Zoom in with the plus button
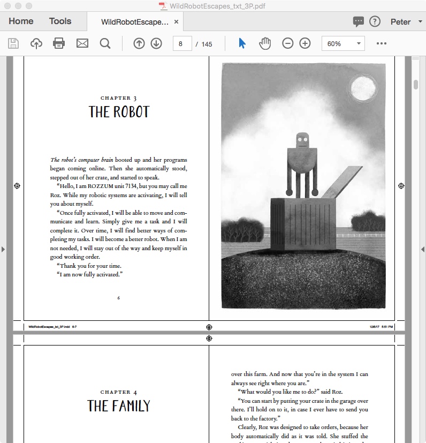Image resolution: width=426 pixels, height=443 pixels. point(305,43)
